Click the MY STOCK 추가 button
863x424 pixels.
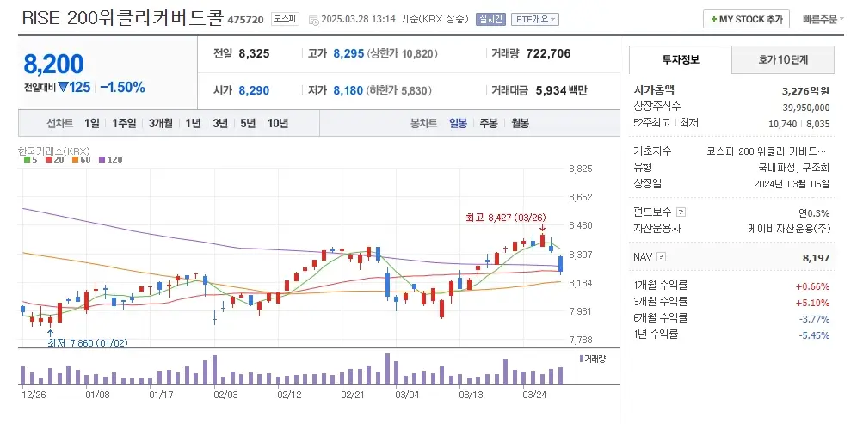pyautogui.click(x=746, y=19)
